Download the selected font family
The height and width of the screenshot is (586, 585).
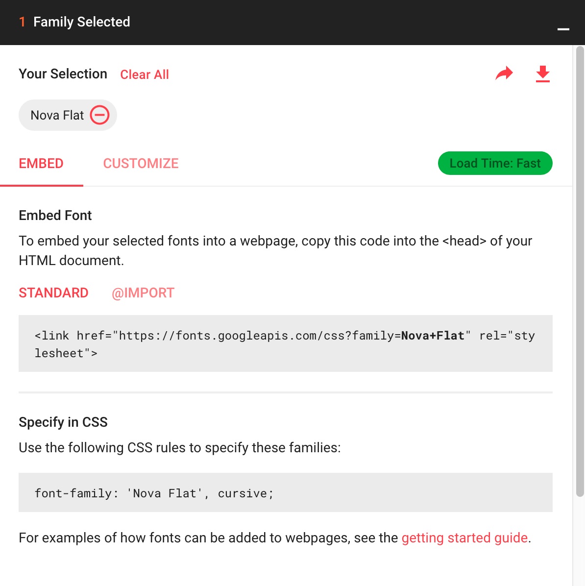pyautogui.click(x=542, y=73)
